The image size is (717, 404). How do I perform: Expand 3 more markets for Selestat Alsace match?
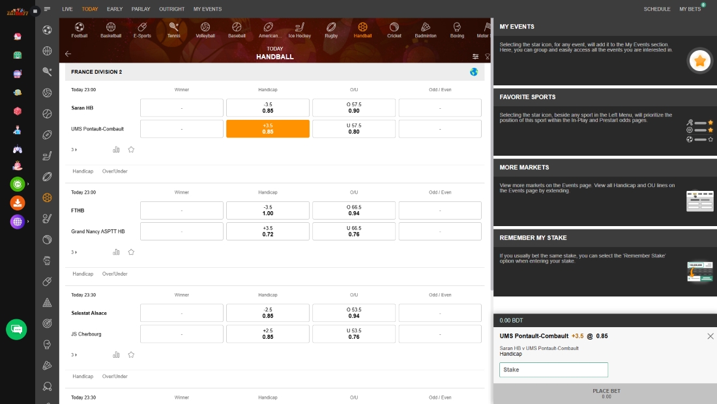pos(74,354)
